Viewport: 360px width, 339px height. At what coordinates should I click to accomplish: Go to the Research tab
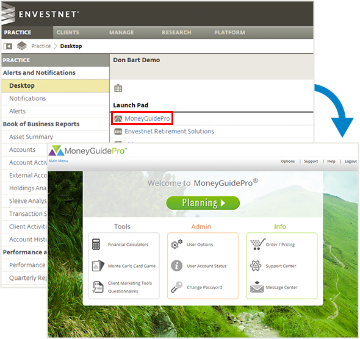176,32
